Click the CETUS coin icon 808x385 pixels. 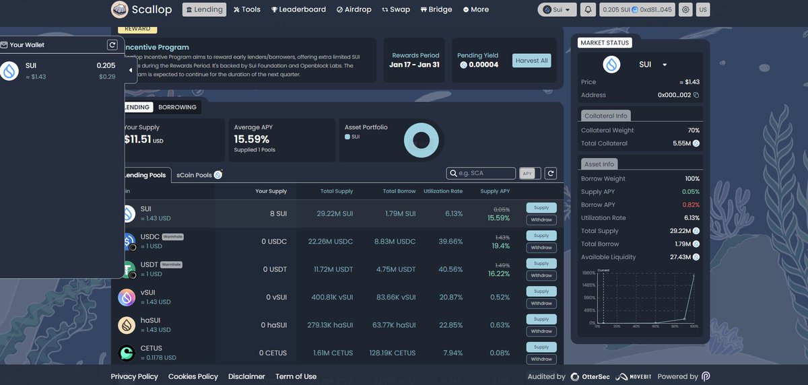tap(127, 353)
